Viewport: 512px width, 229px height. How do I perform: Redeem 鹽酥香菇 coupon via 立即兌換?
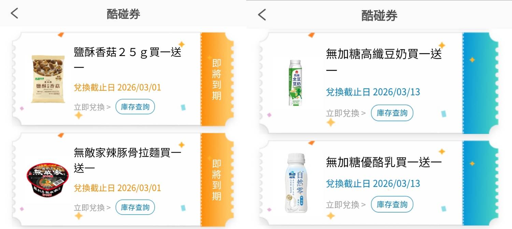point(92,107)
